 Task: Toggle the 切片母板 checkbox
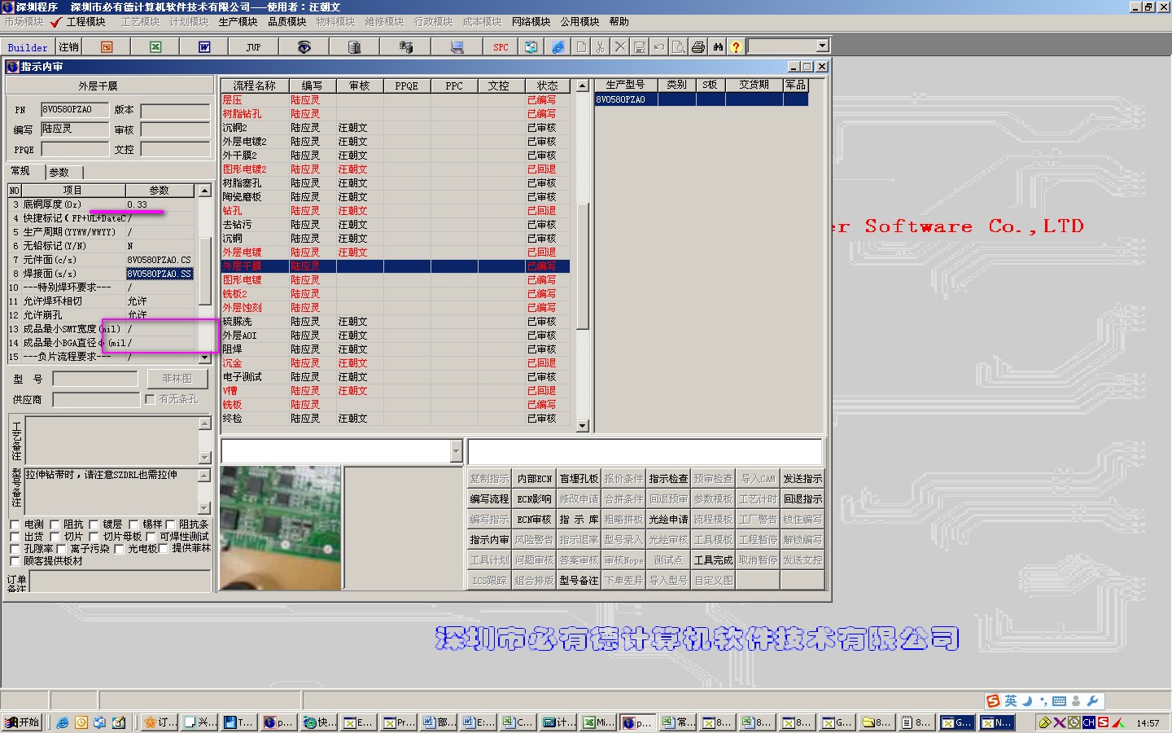[x=94, y=537]
